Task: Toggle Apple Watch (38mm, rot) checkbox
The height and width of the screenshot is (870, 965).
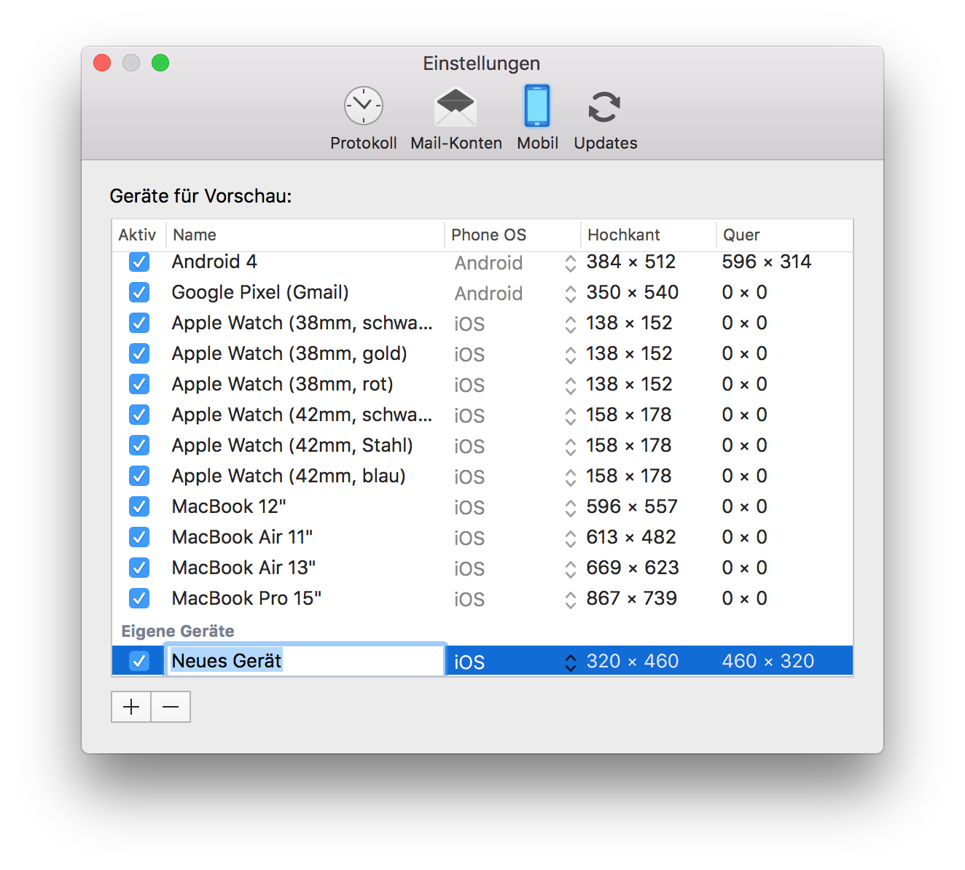Action: (x=139, y=384)
